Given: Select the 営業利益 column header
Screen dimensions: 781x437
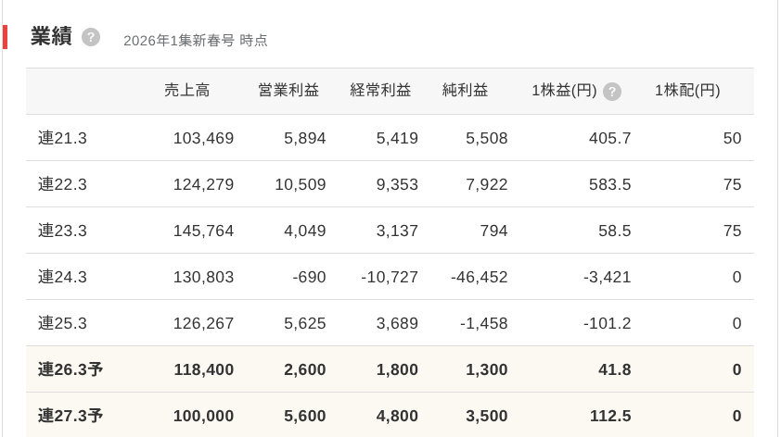Looking at the screenshot, I should (288, 91).
